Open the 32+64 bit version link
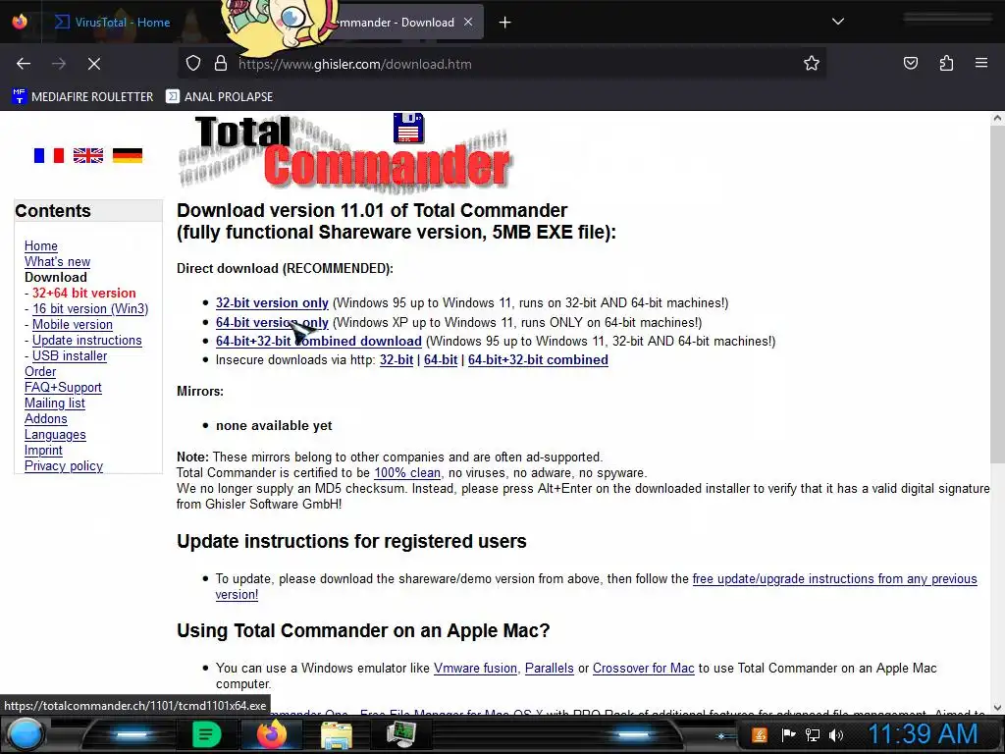The height and width of the screenshot is (754, 1005). pos(84,293)
